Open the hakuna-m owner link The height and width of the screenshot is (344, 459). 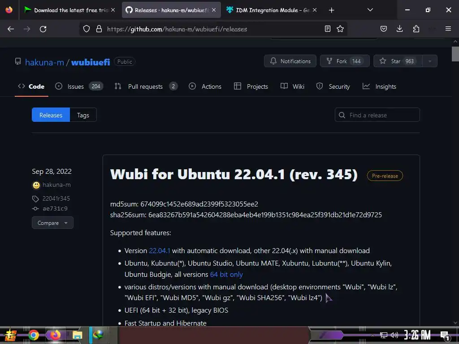pyautogui.click(x=44, y=62)
